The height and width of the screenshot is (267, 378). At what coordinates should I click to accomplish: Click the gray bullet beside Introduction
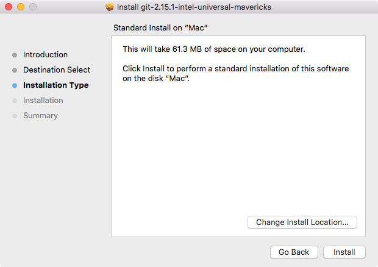click(x=15, y=55)
